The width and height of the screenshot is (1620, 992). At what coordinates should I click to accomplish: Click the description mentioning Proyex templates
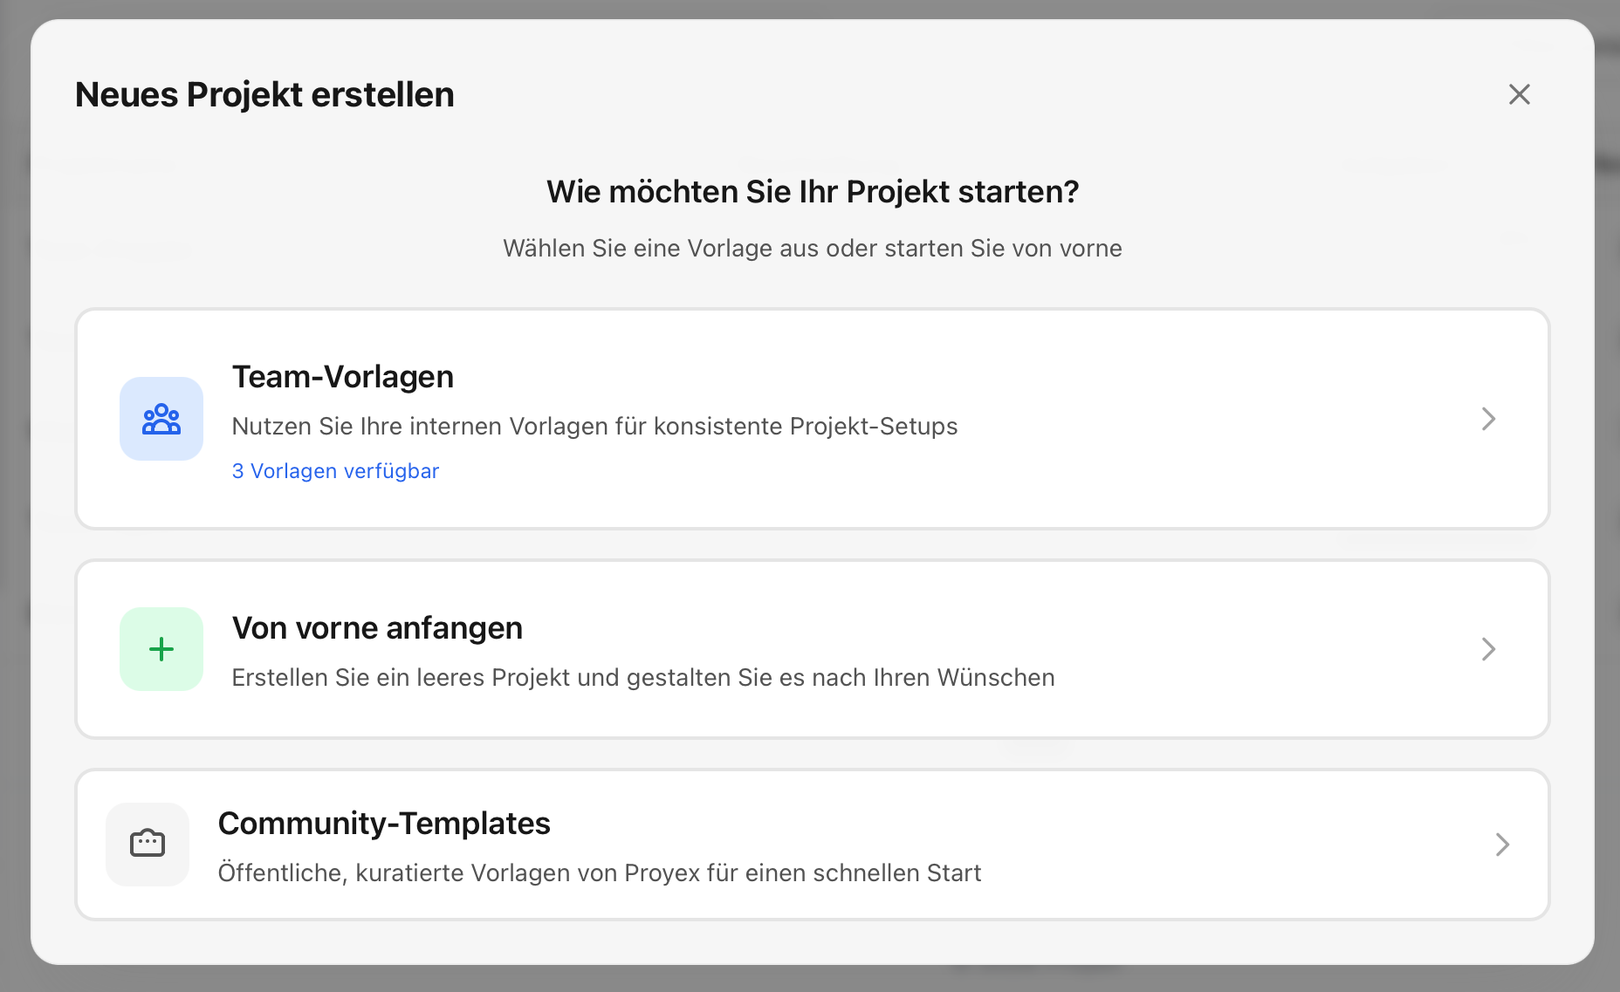[600, 872]
